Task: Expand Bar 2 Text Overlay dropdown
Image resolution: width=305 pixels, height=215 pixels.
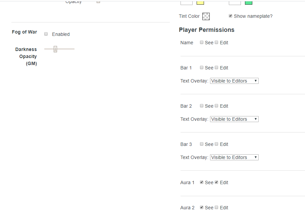Action: coord(234,119)
